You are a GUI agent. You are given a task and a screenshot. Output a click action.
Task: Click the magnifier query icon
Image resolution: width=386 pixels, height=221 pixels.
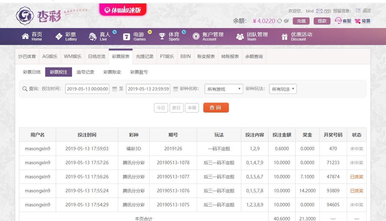[25, 89]
